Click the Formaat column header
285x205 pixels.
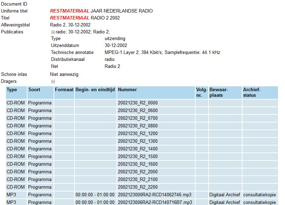(x=64, y=90)
